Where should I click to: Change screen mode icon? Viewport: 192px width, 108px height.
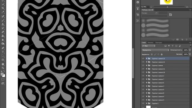pos(3,83)
